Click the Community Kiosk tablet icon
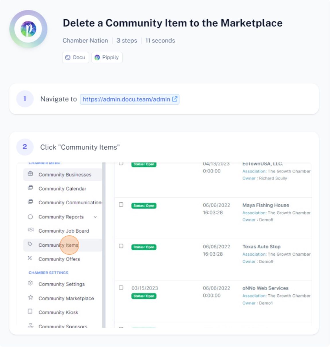Viewport: 333px width, 350px height. point(30,312)
